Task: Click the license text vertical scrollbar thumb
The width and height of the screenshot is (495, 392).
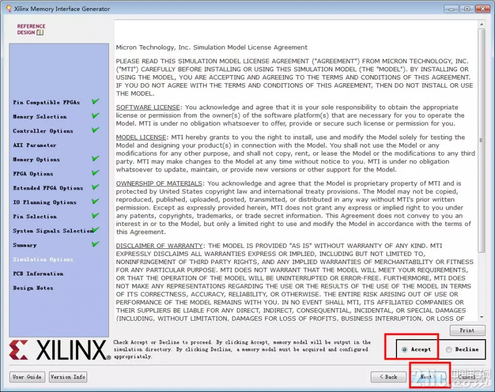Action: (x=481, y=140)
